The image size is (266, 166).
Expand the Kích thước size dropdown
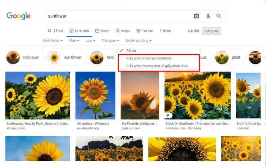coord(53,41)
